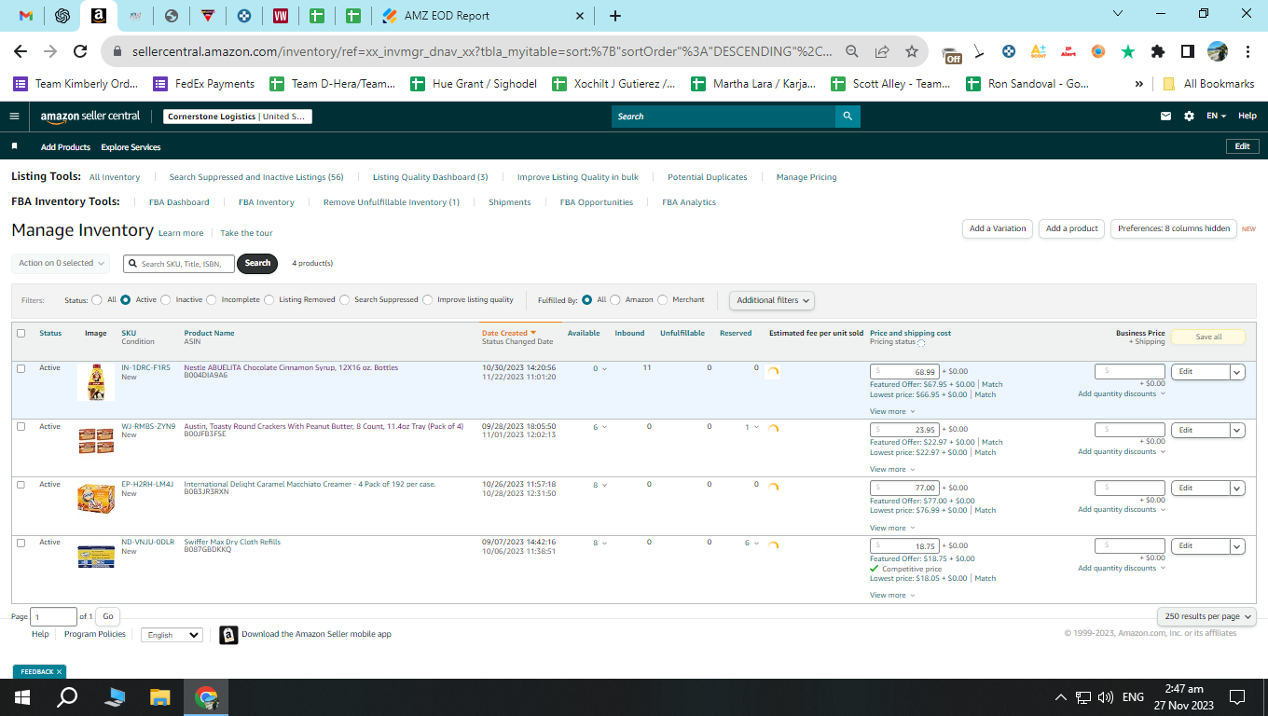Open Seller Central settings gear
The image size is (1268, 716).
pyautogui.click(x=1189, y=117)
